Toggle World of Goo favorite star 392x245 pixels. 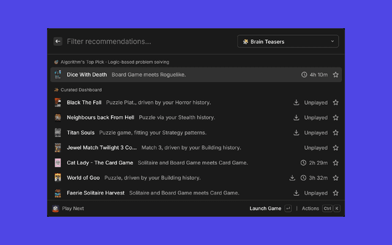(336, 178)
